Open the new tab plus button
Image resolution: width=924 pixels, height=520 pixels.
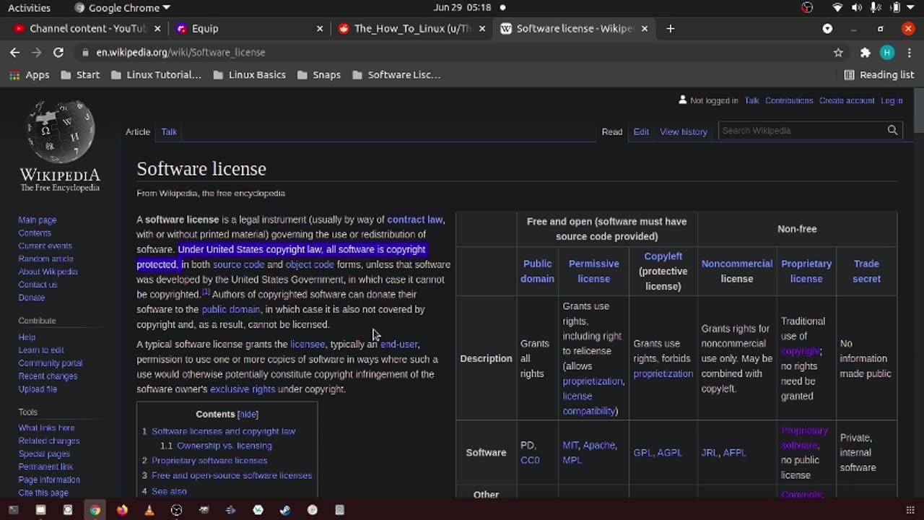[x=670, y=29]
